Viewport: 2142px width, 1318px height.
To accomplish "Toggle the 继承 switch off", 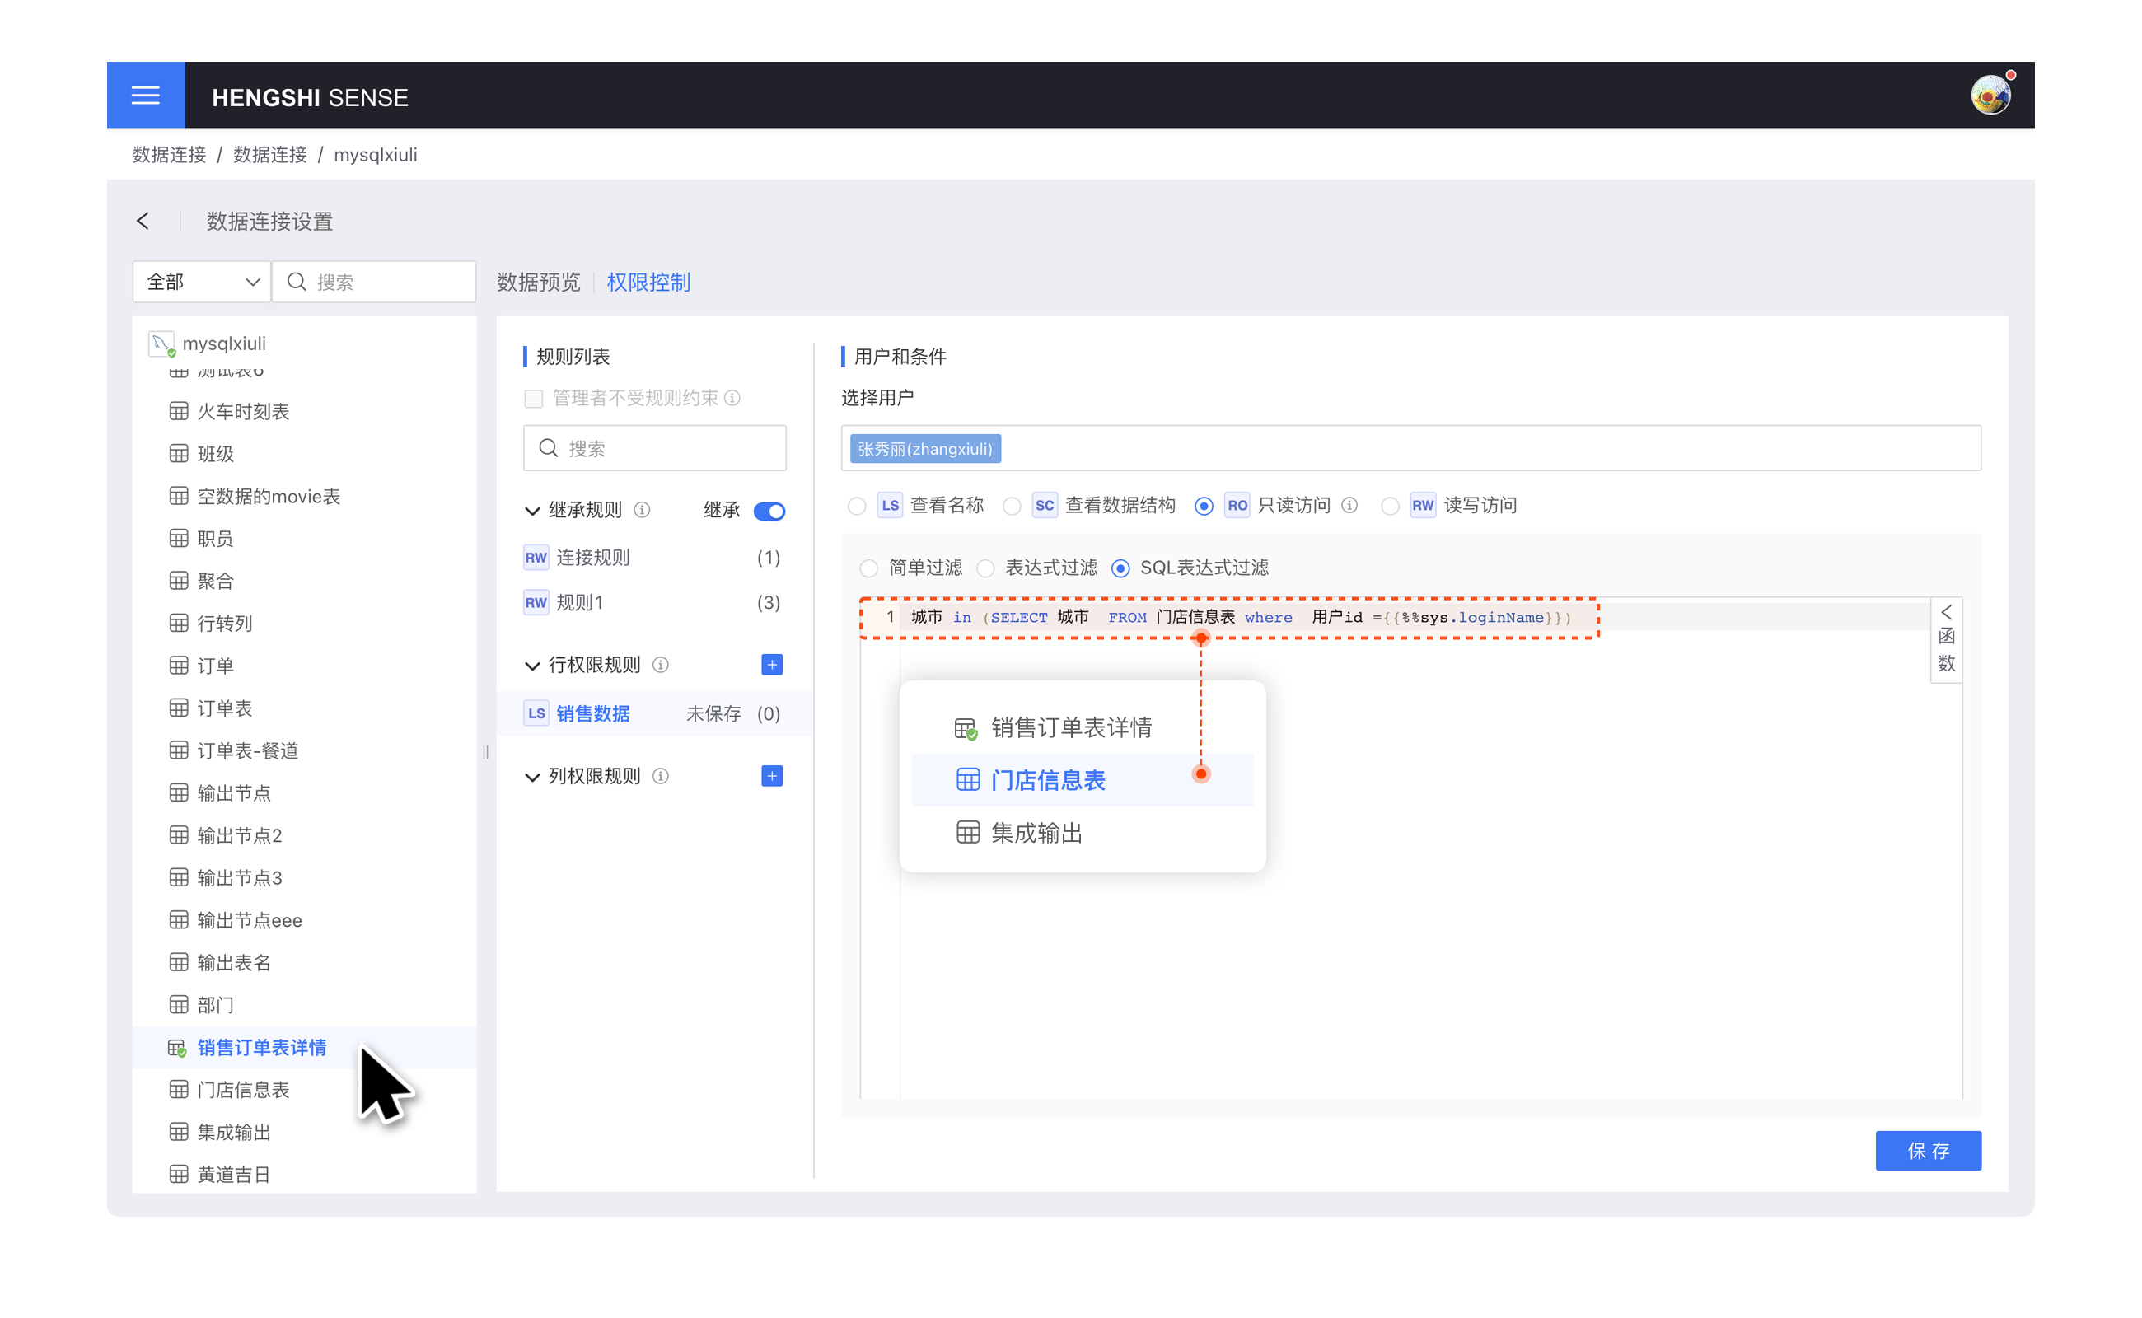I will point(769,511).
